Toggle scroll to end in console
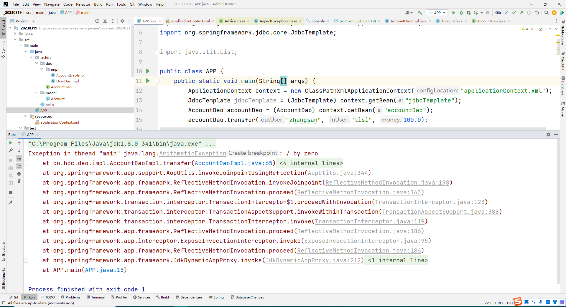The height and width of the screenshot is (307, 566). [x=19, y=166]
